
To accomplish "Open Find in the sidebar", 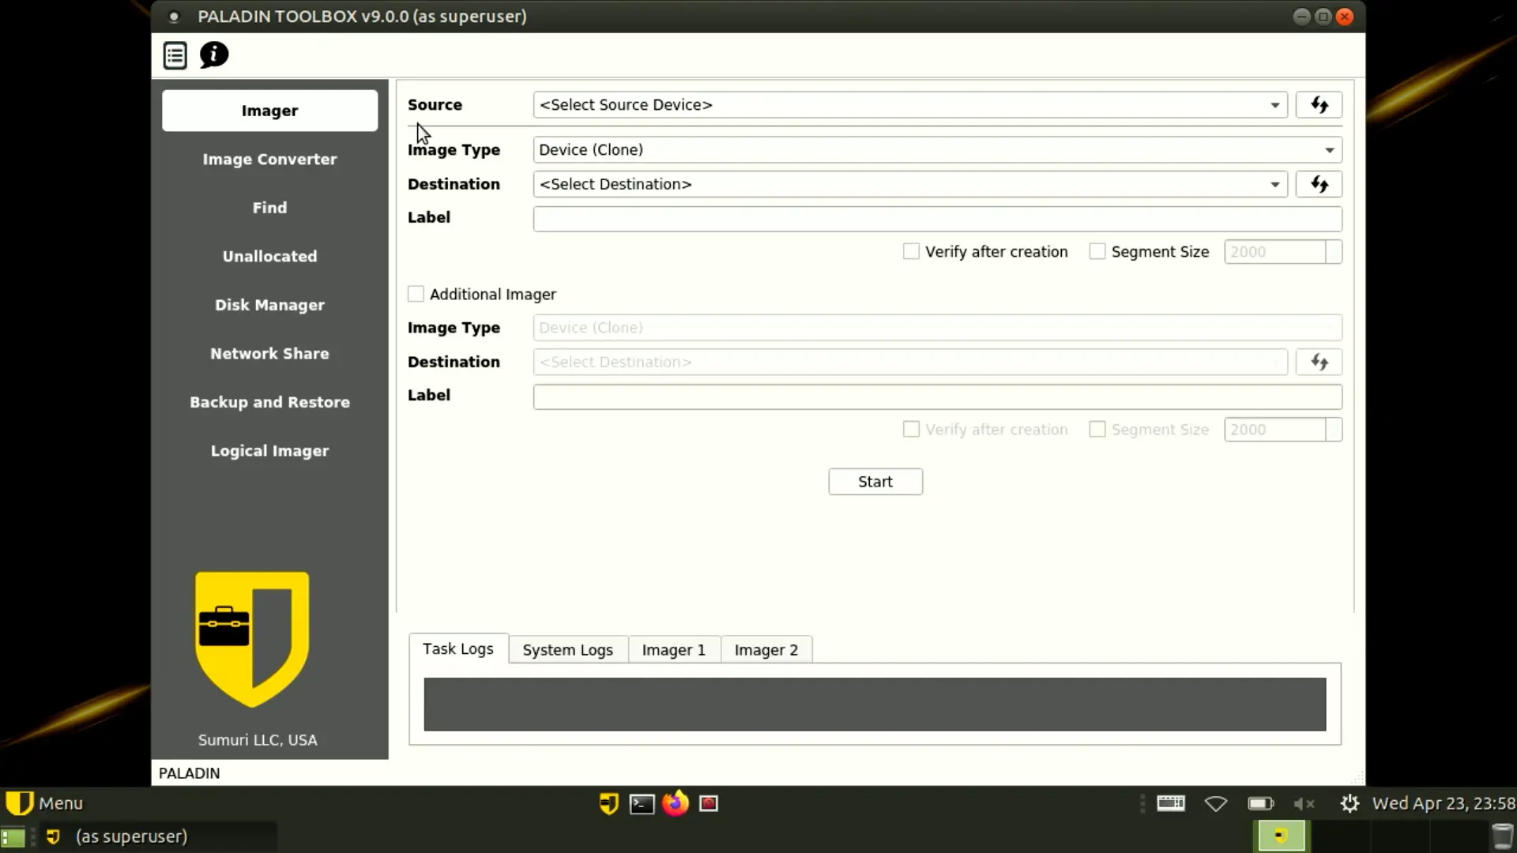I will coord(269,208).
